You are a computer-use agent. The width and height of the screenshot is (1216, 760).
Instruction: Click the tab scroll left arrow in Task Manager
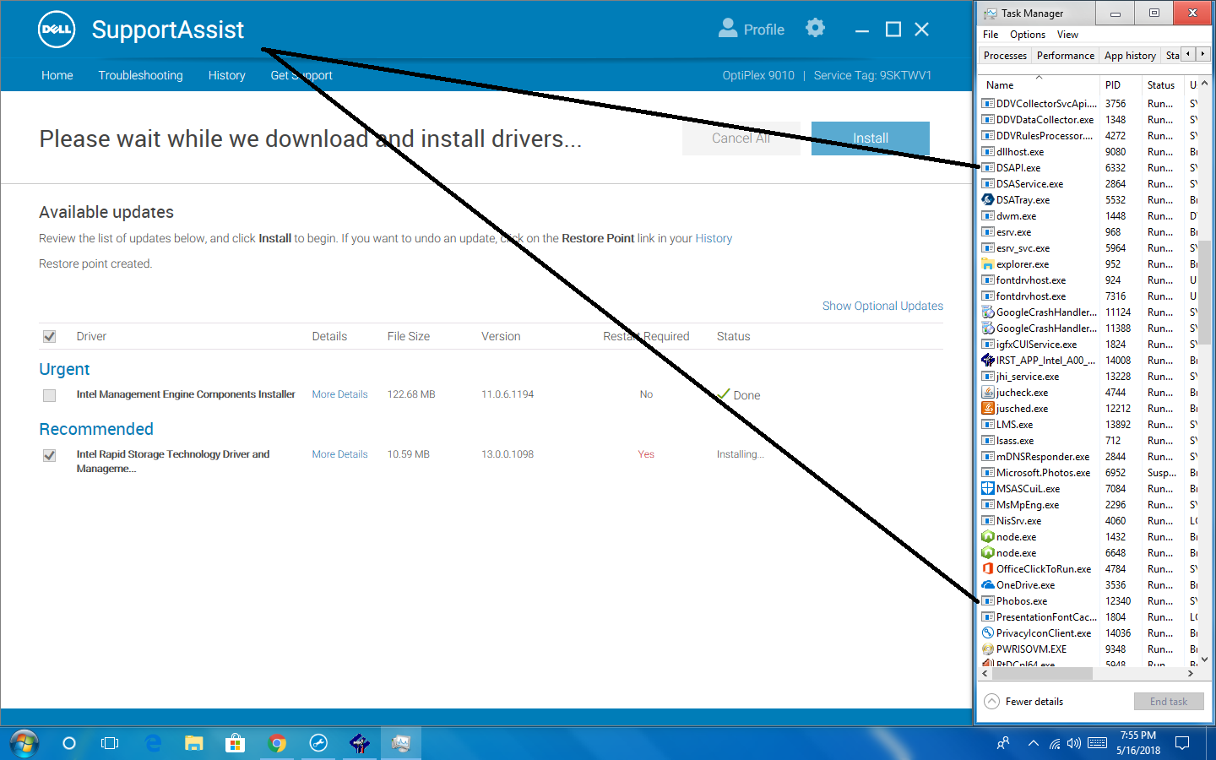point(1188,54)
